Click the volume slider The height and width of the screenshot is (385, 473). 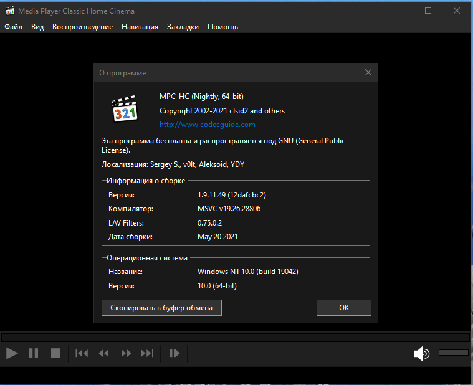point(453,353)
